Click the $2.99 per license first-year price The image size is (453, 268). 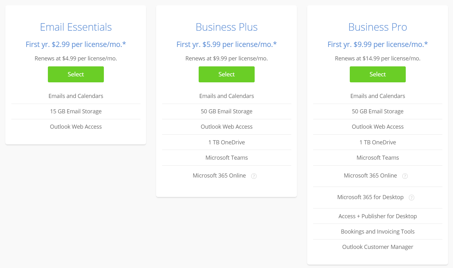(76, 44)
